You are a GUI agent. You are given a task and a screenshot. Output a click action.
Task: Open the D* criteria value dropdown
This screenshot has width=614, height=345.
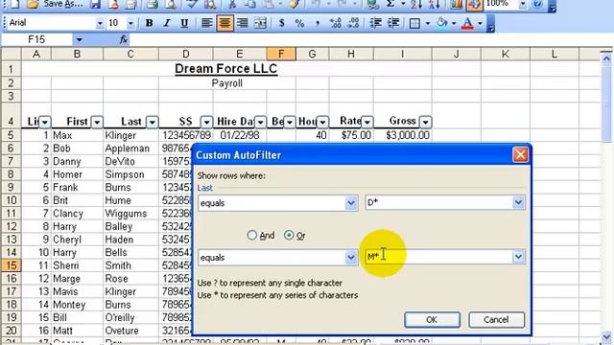(x=518, y=202)
